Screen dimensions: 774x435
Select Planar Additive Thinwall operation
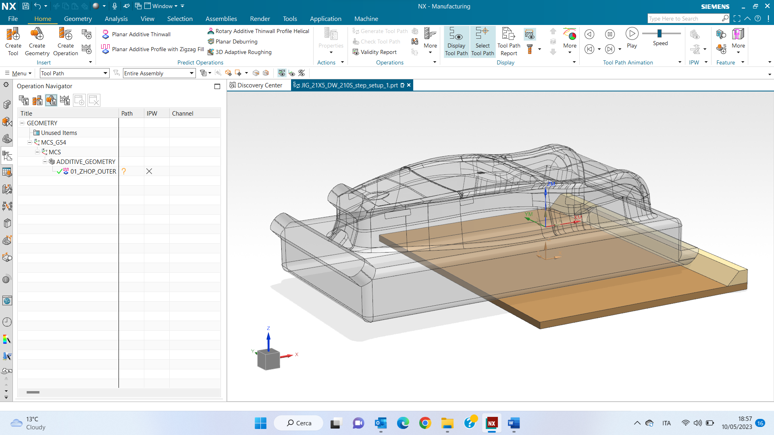pyautogui.click(x=141, y=34)
